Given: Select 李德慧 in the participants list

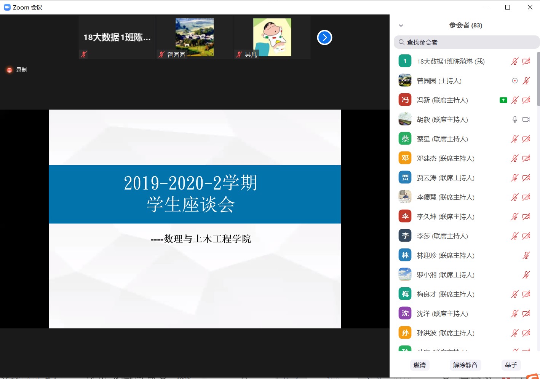Looking at the screenshot, I should pyautogui.click(x=445, y=197).
